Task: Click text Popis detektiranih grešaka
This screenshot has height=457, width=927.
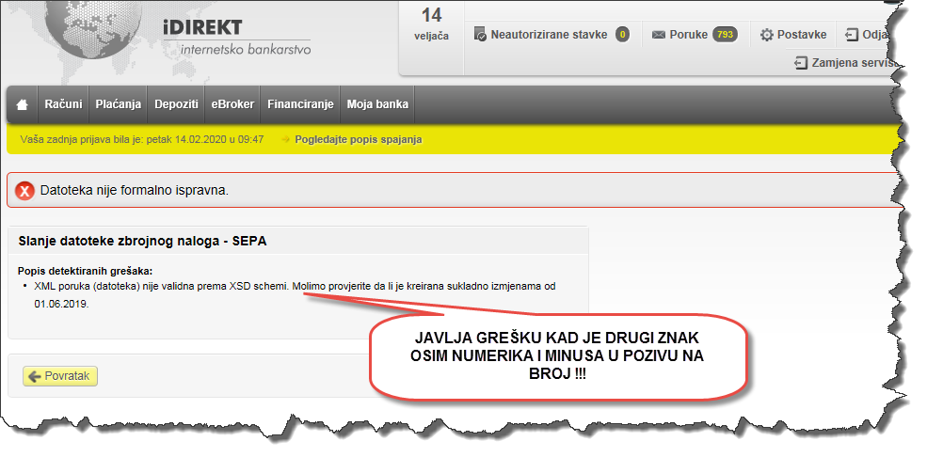Action: 86,271
